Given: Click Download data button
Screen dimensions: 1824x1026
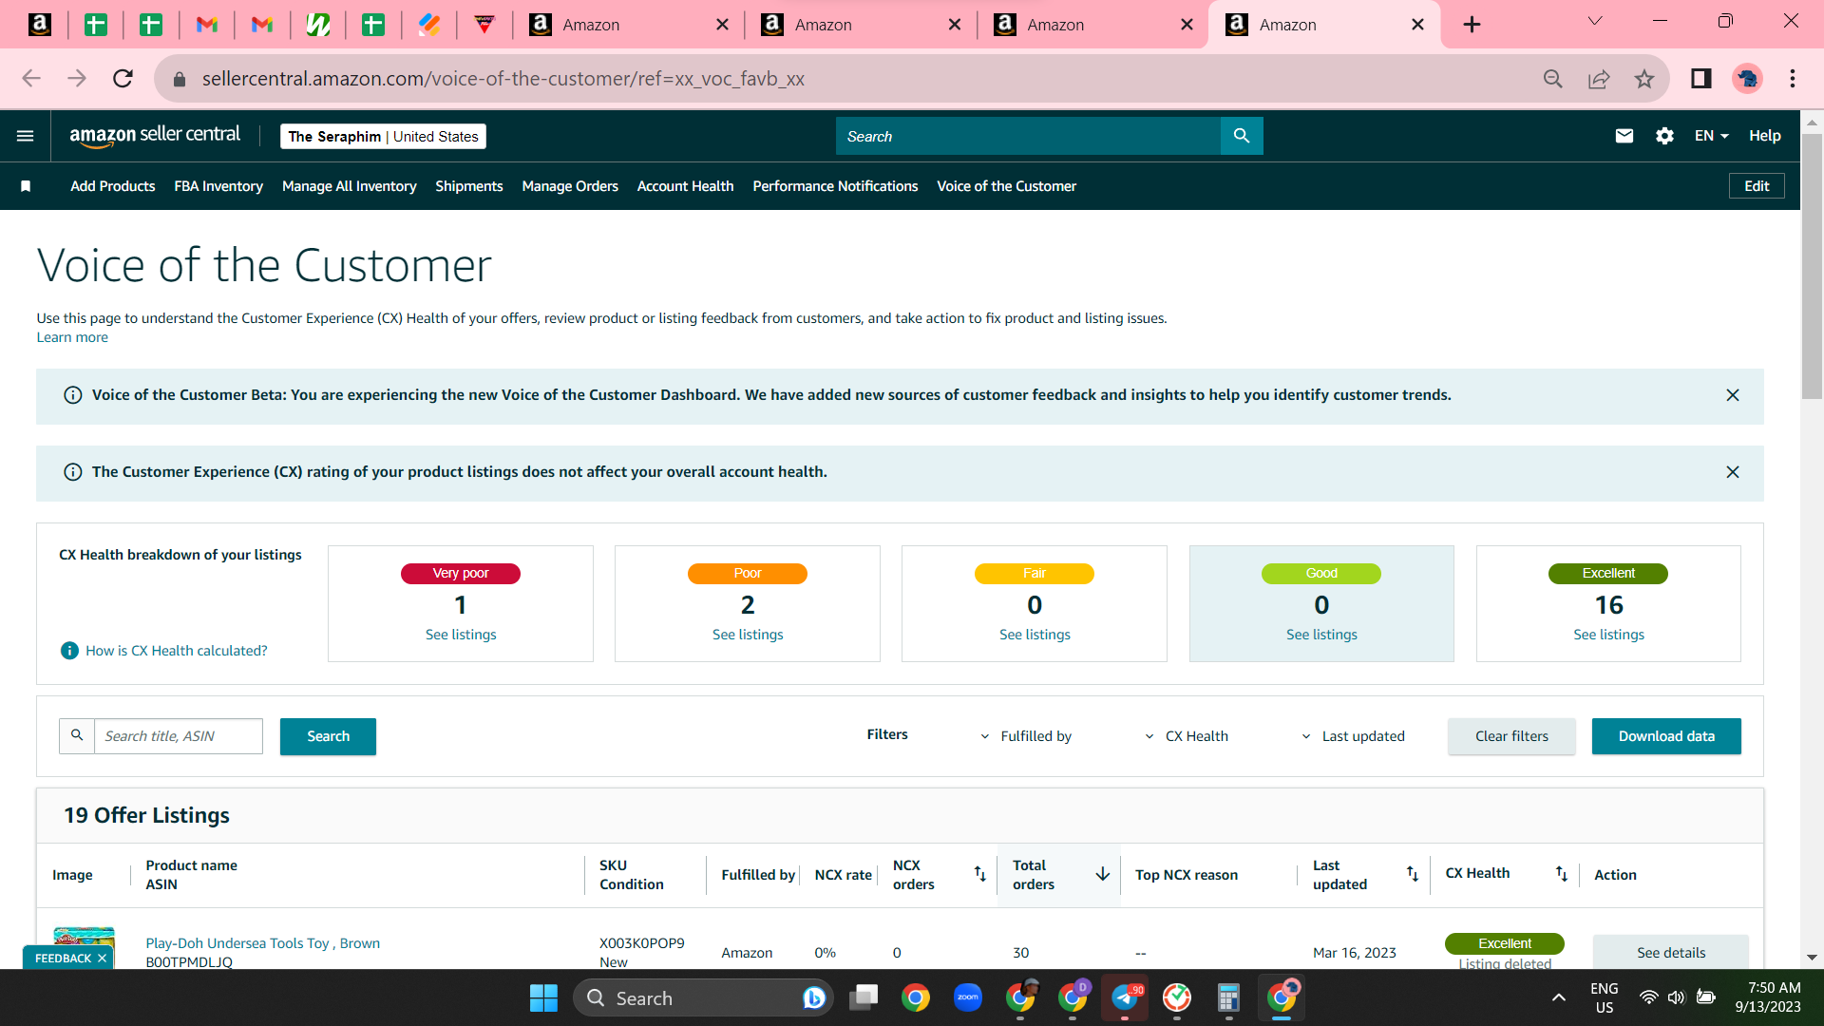Looking at the screenshot, I should click(x=1666, y=736).
